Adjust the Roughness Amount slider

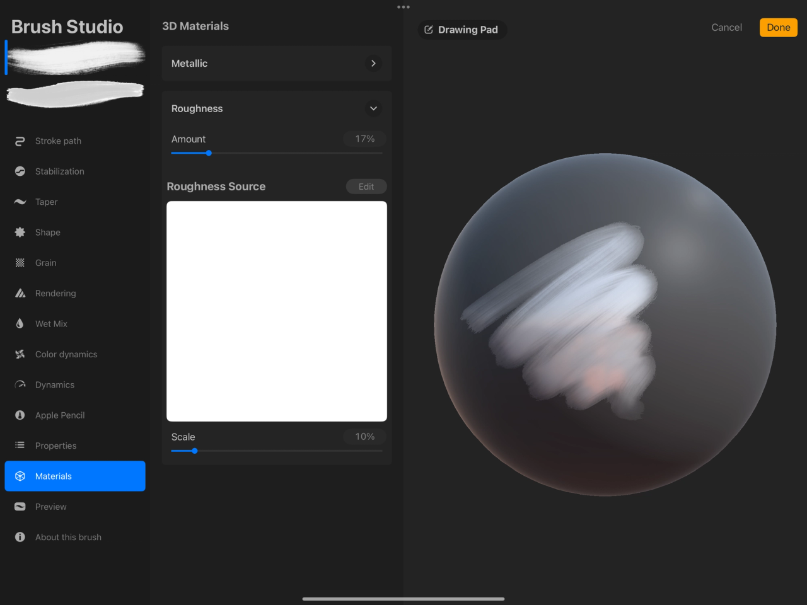click(209, 153)
